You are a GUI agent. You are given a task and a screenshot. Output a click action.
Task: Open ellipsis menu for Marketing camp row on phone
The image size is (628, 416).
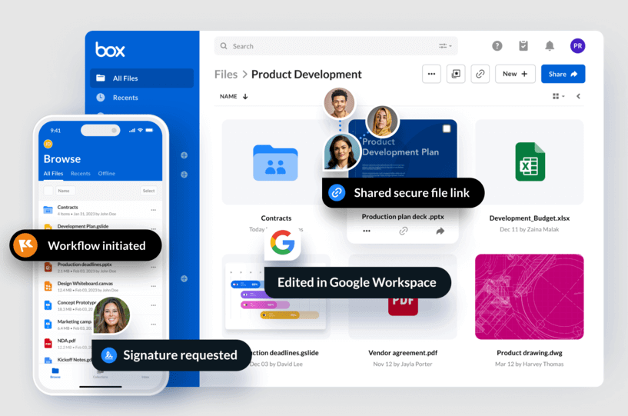(154, 324)
